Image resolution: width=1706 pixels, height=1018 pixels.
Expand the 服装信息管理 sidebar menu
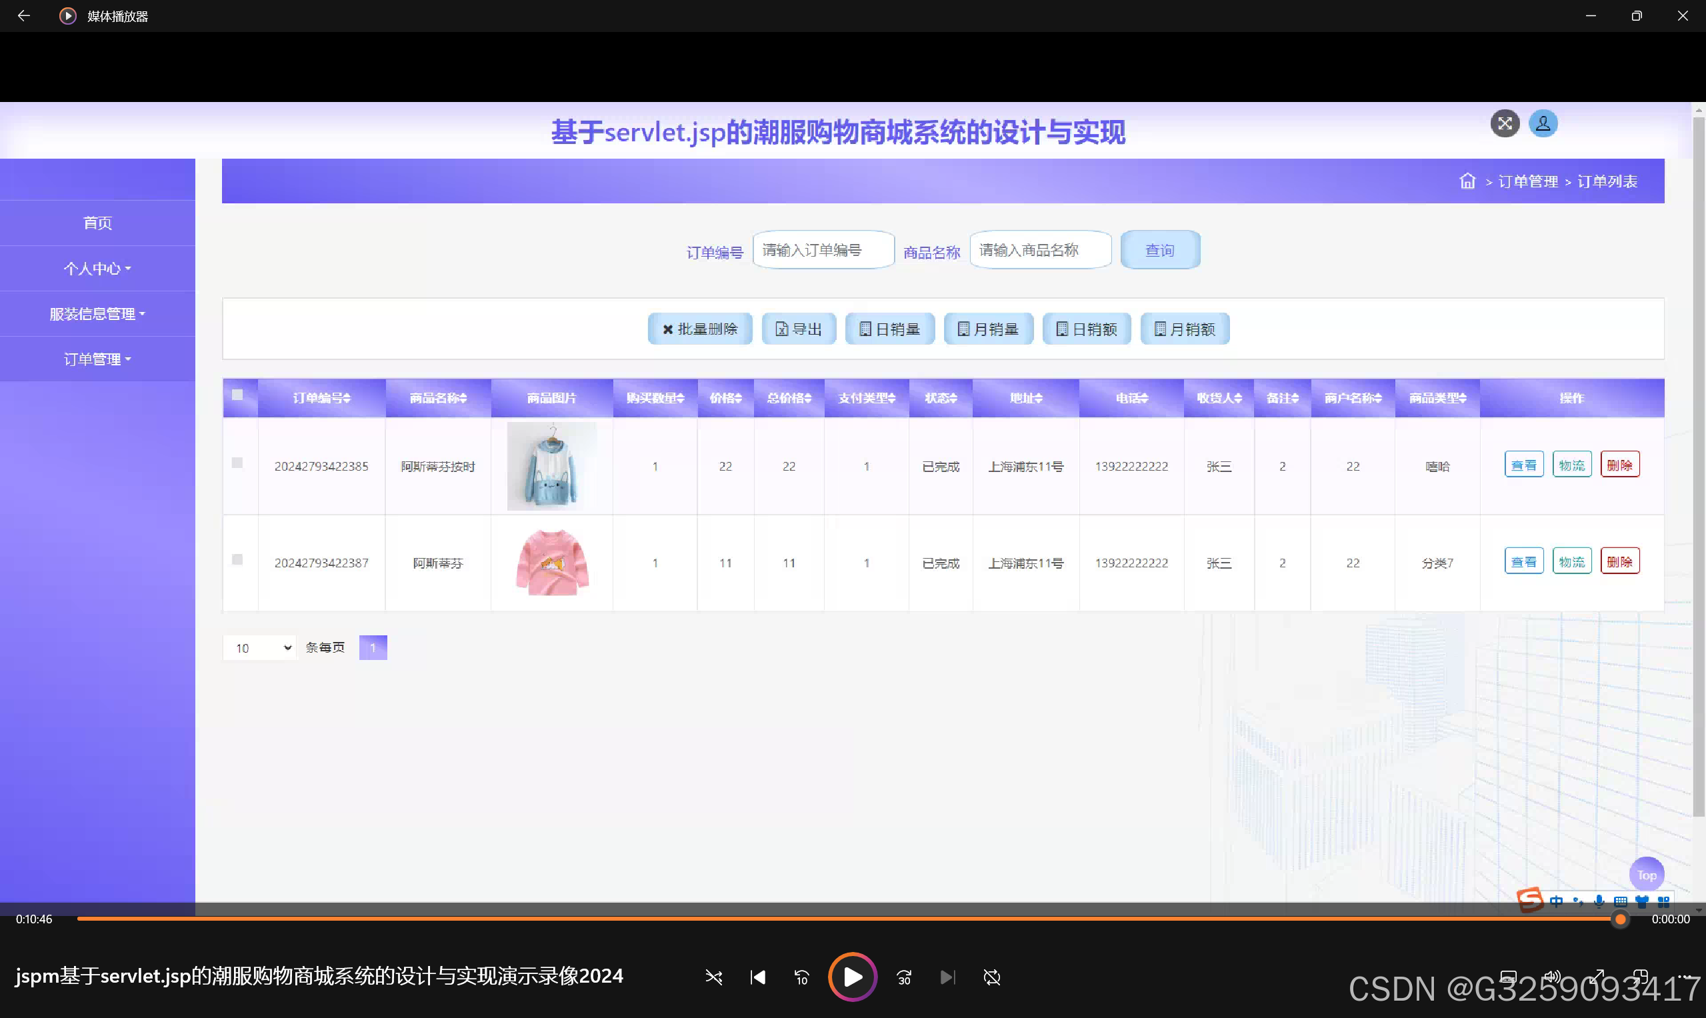(x=97, y=313)
